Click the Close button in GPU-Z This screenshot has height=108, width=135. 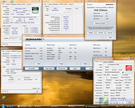click(x=130, y=103)
